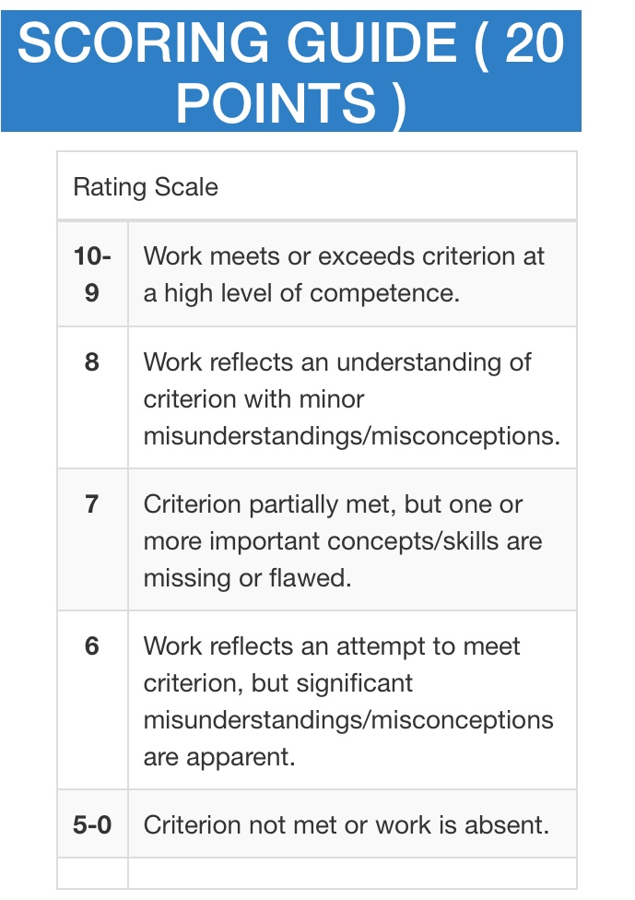635x900 pixels.
Task: Click the empty bottom-left table cell
Action: (92, 873)
